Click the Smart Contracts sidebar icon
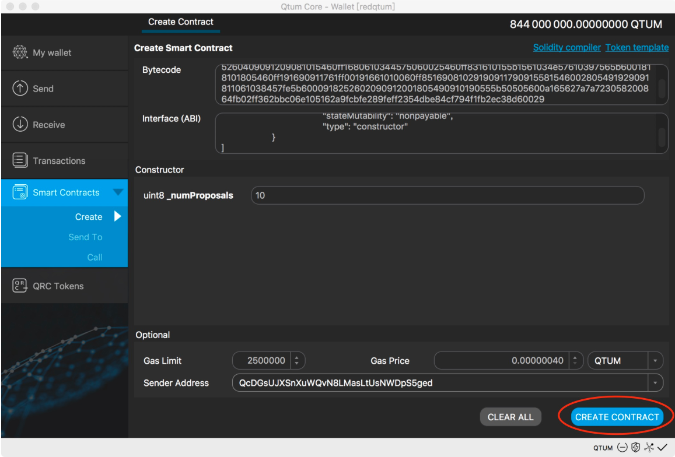Image resolution: width=675 pixels, height=457 pixels. [x=20, y=192]
